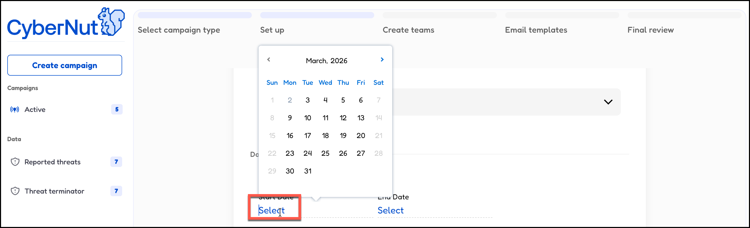
Task: Click the Threat terminator shield icon
Action: (x=15, y=191)
